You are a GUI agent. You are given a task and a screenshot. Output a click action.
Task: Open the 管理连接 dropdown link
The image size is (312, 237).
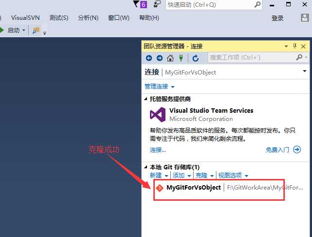pyautogui.click(x=159, y=87)
